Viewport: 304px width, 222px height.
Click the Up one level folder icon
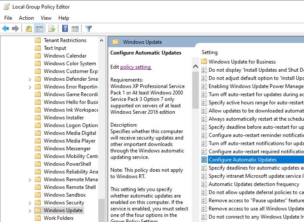[x=29, y=29]
